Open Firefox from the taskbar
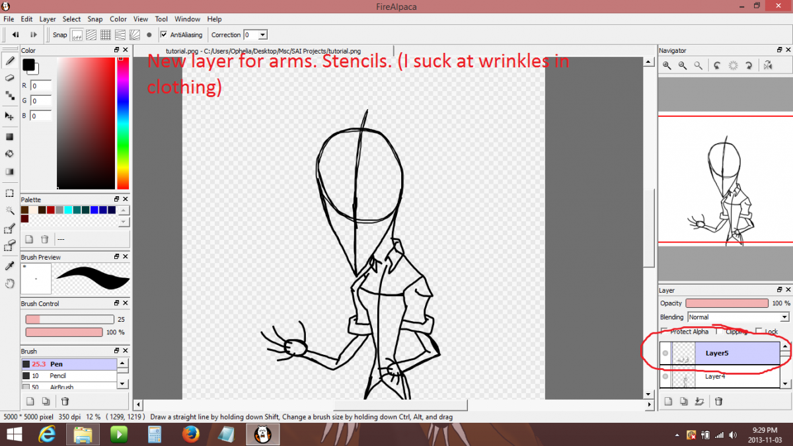Viewport: 793px width, 446px height. click(190, 434)
